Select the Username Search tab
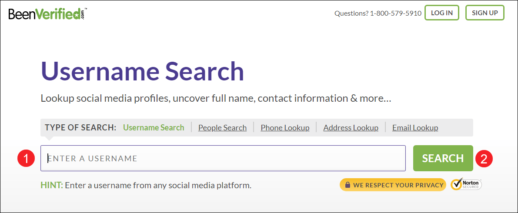Screen dimensions: 518x213 pyautogui.click(x=154, y=127)
